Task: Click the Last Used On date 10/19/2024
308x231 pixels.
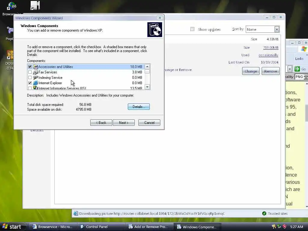Action: (269, 62)
